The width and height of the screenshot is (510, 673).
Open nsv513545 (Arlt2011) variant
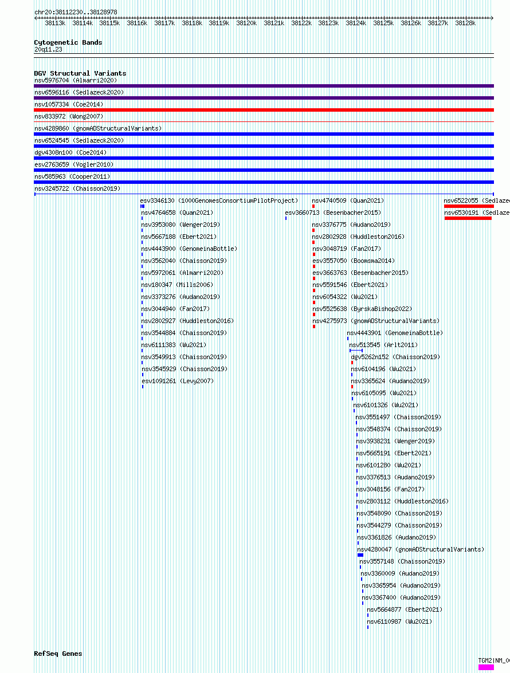pos(383,345)
